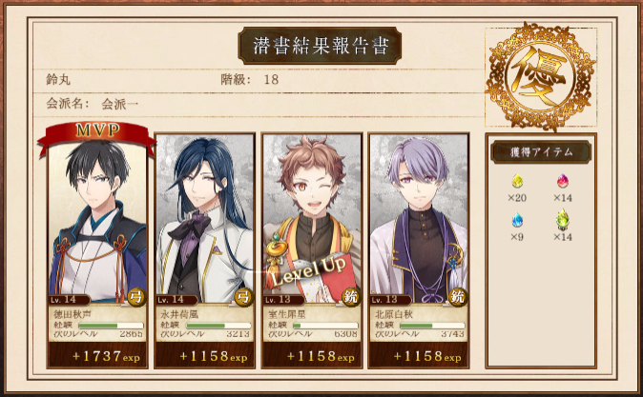643x397 pixels.
Task: Click the 潜書結果報告書 title plate
Action: click(x=320, y=46)
